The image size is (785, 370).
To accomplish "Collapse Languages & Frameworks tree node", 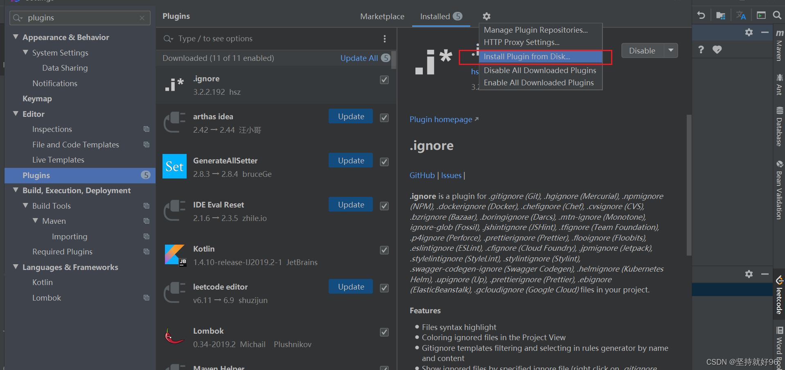I will [x=16, y=267].
